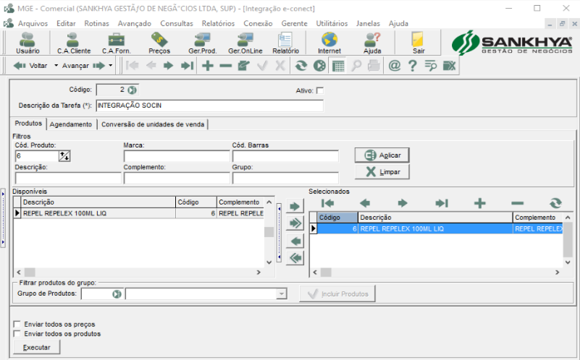Open the Relatórios menu
580x360 pixels.
click(218, 23)
